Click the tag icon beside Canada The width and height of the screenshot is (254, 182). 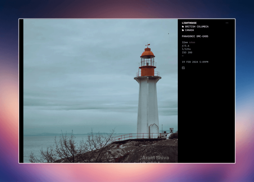click(183, 30)
